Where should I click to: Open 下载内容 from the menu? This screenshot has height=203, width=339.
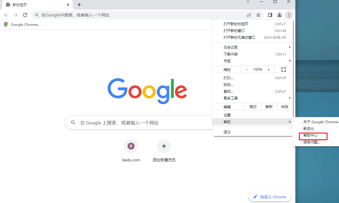(252, 54)
